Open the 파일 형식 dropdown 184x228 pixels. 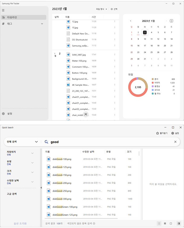tap(101, 9)
